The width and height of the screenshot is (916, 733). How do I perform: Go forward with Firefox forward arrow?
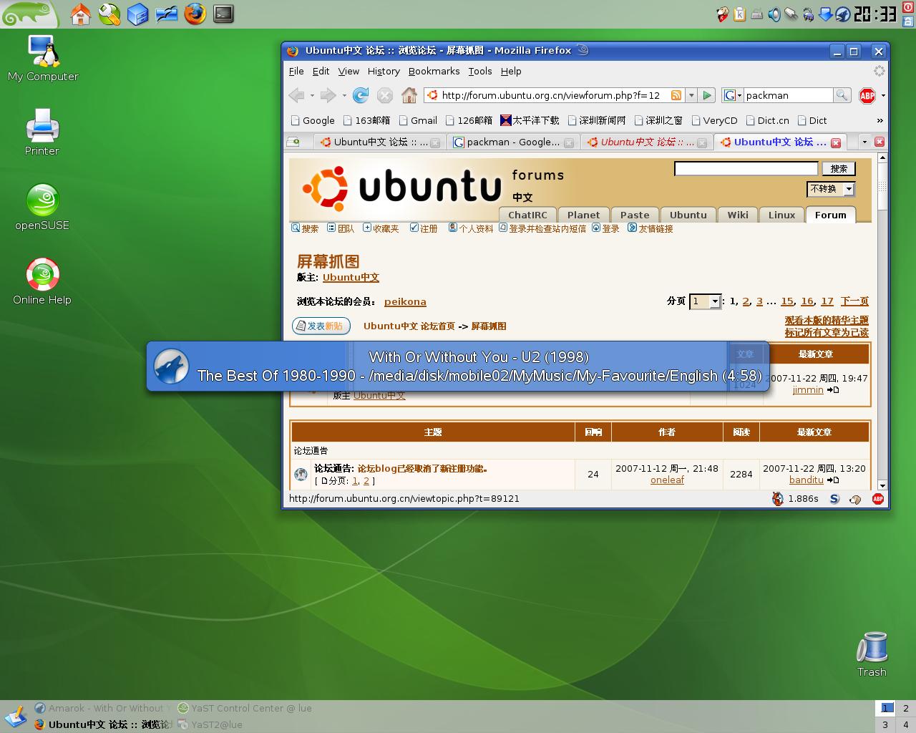pyautogui.click(x=328, y=95)
